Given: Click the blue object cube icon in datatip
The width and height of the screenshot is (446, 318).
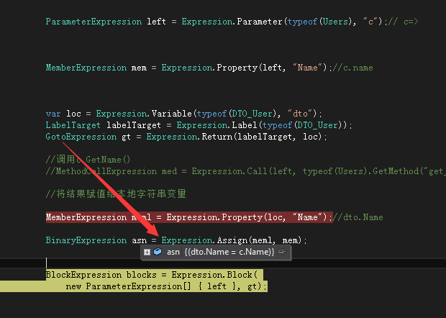Looking at the screenshot, I should coord(158,252).
